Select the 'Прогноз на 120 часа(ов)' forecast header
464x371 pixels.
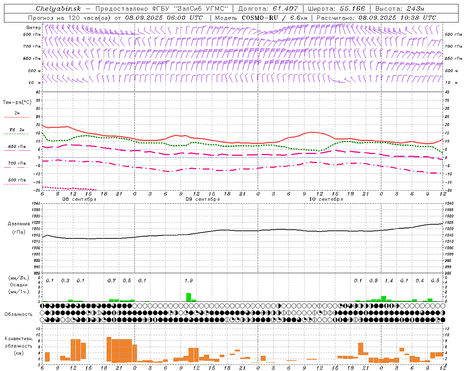coord(70,18)
